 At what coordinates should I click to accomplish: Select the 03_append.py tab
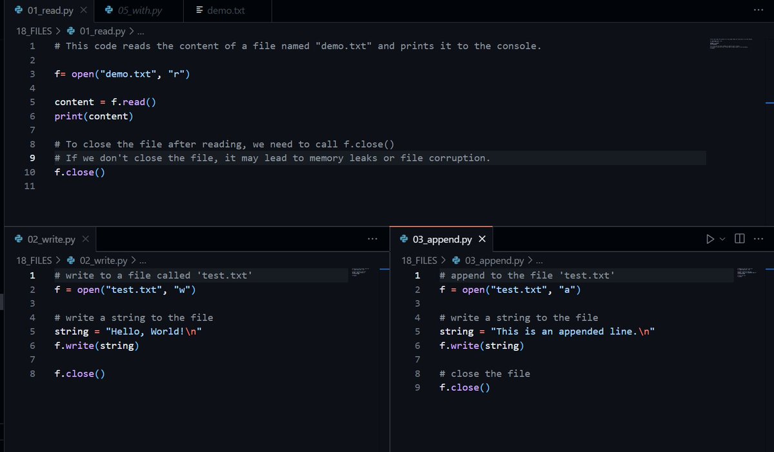pos(442,239)
